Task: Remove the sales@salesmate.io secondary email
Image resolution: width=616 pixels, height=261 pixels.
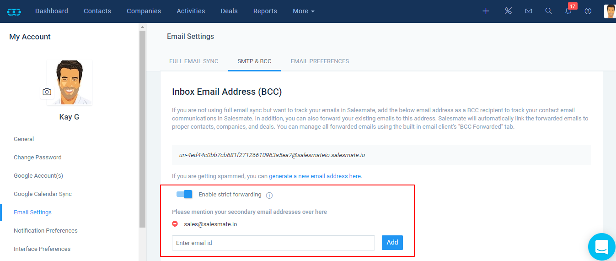Action: (175, 224)
